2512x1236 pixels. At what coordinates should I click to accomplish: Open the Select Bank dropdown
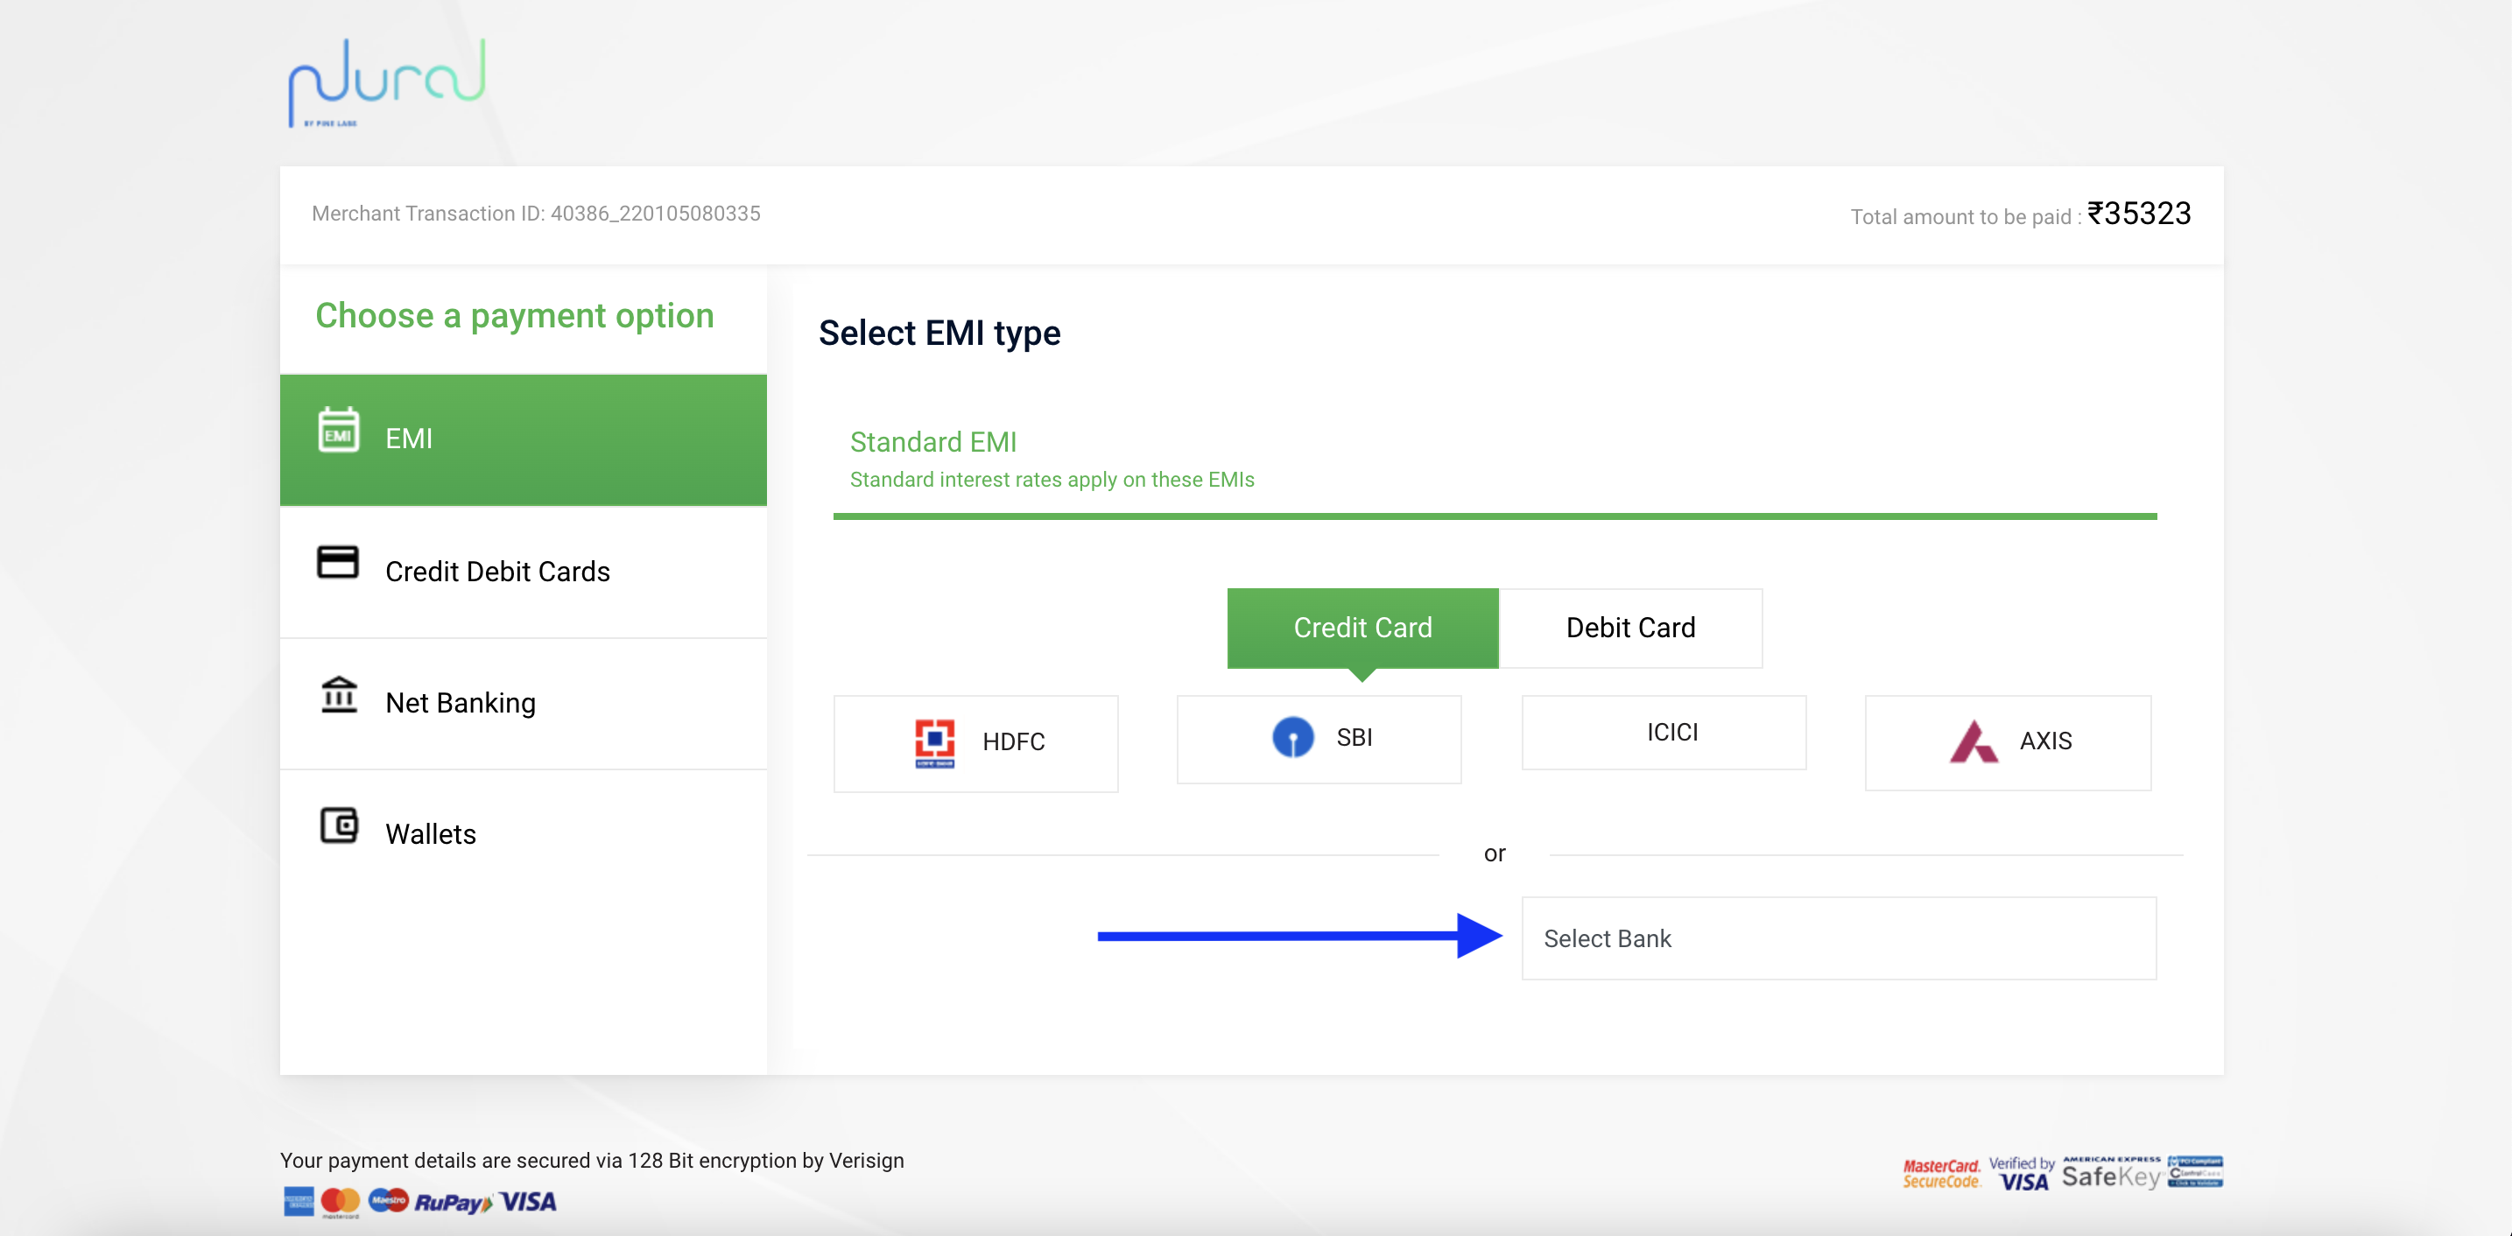pyautogui.click(x=1837, y=938)
